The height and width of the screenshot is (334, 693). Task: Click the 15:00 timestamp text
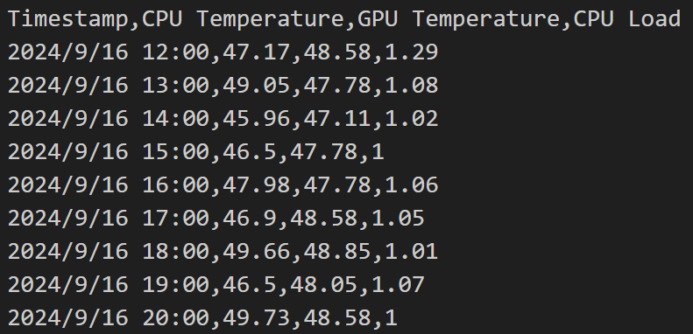click(176, 152)
